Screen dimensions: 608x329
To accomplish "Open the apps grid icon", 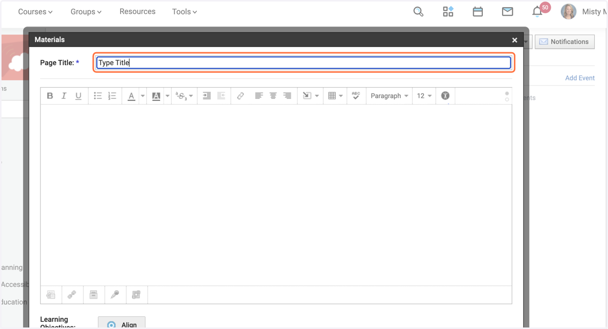I will 448,12.
